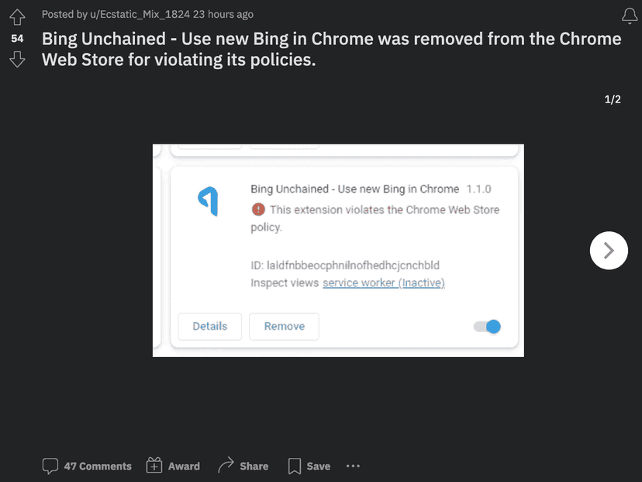Click the notification bell icon

[630, 15]
